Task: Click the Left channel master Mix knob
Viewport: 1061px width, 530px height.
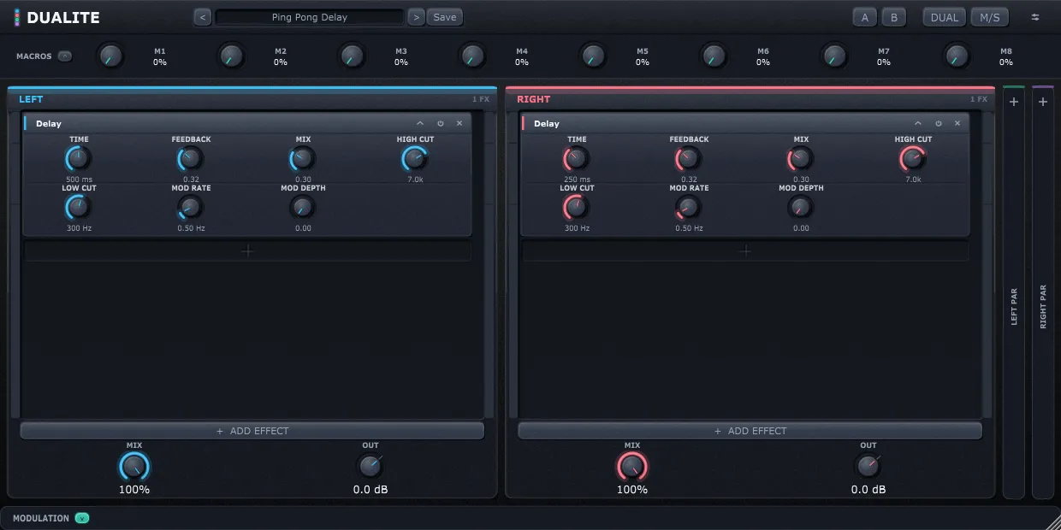Action: pos(134,467)
